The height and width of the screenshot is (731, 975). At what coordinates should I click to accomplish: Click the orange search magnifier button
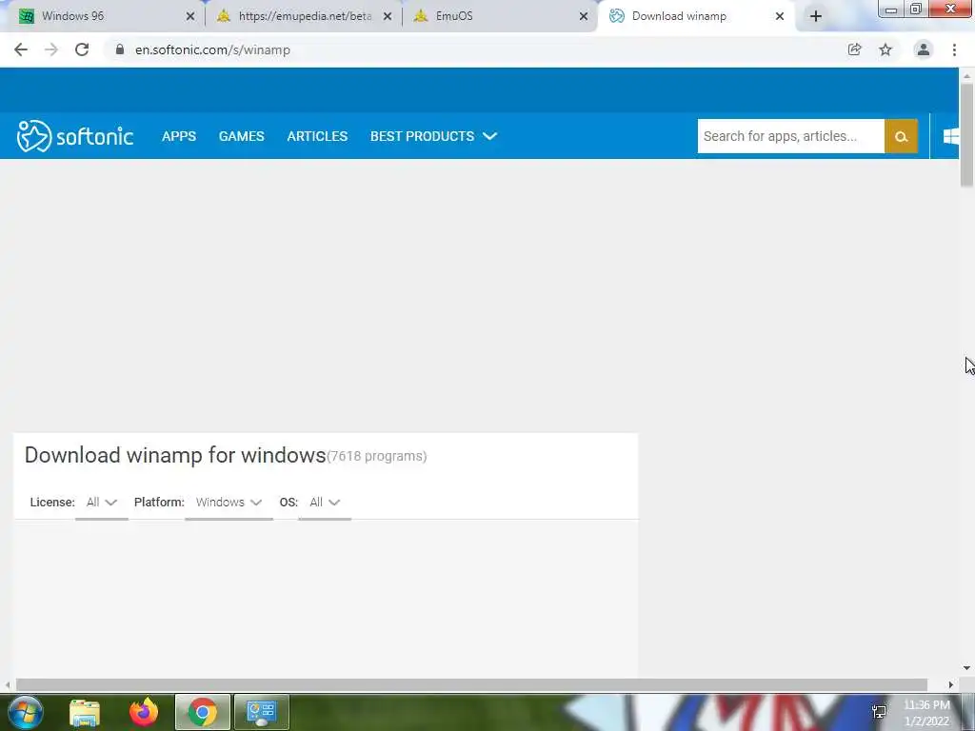click(901, 136)
